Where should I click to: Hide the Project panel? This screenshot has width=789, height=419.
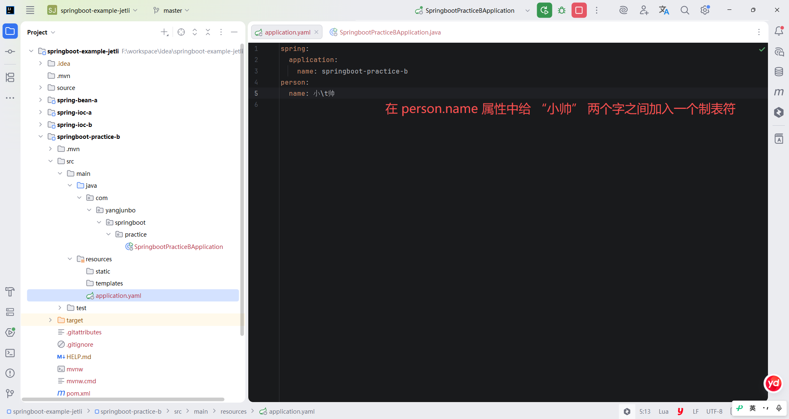[234, 32]
